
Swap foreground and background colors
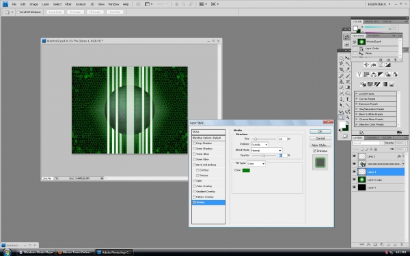(348, 123)
